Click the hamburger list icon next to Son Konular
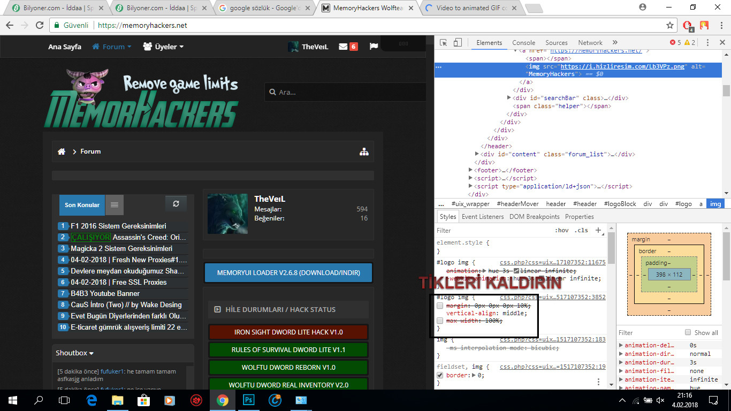This screenshot has height=411, width=731. point(115,204)
